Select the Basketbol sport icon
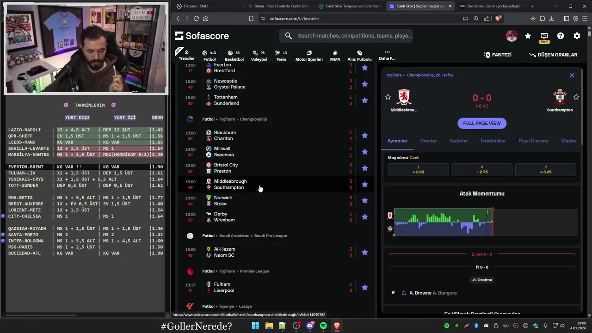 click(234, 55)
